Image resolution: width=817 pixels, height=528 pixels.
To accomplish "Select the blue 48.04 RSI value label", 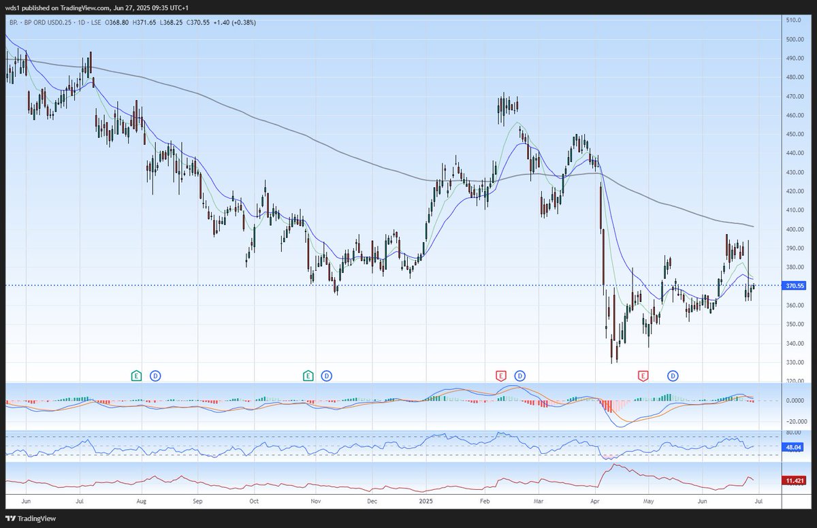I will click(792, 447).
